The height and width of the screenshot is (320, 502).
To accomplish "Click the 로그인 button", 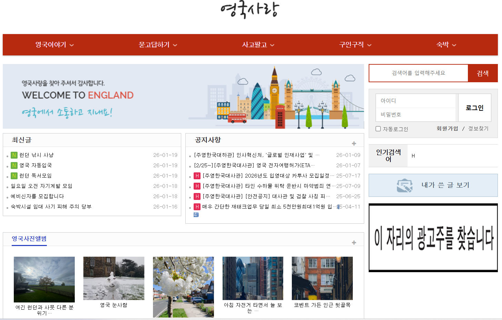I will [474, 108].
